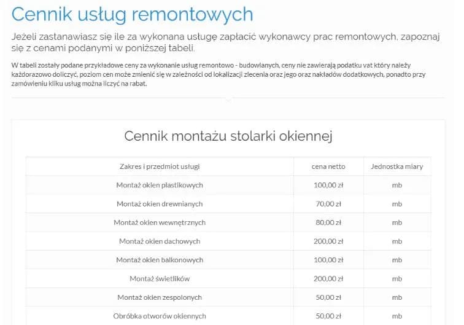Click the 70,00 zł price cell
The height and width of the screenshot is (325, 464).
[x=328, y=204]
